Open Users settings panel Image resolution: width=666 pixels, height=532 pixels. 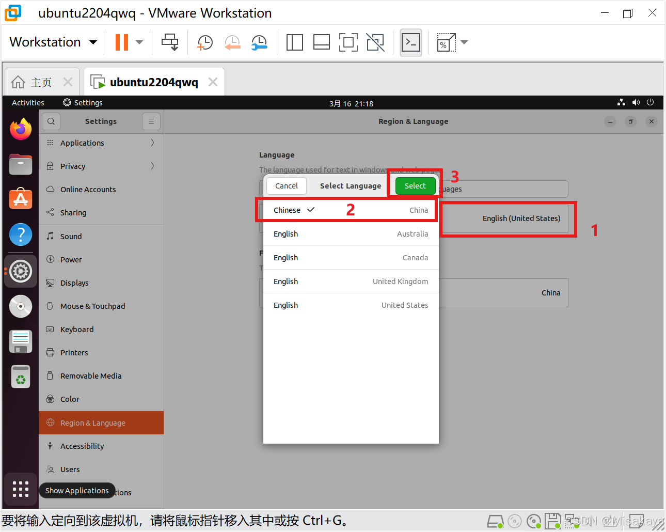coord(101,470)
